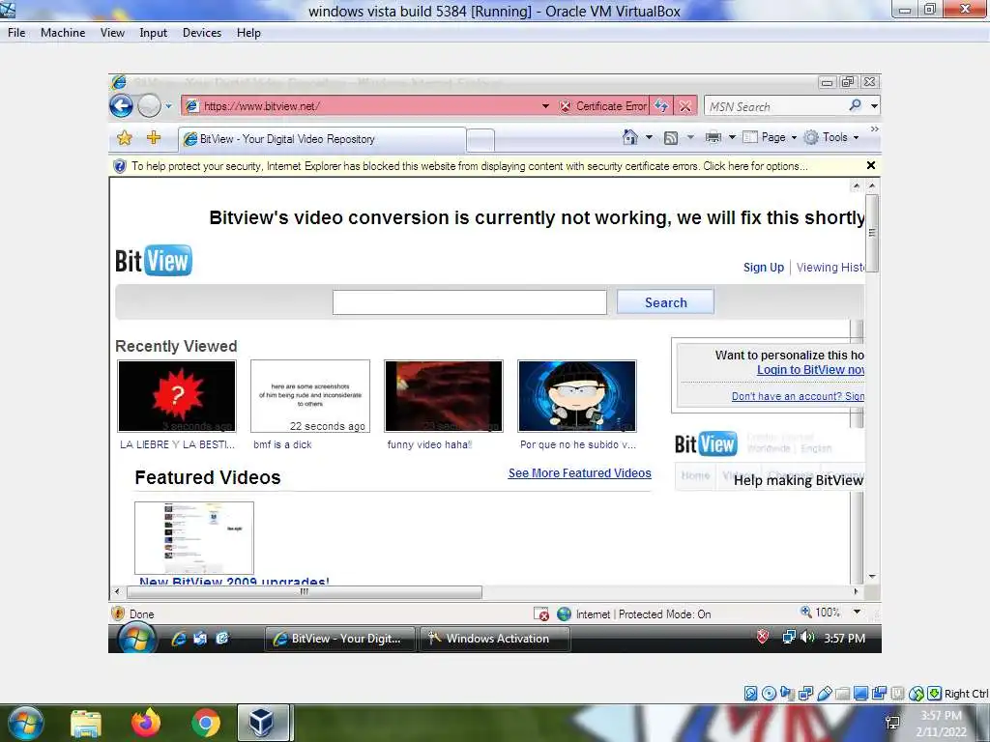Screen dimensions: 990x742
Task: Click the horizontal scrollbar thumb
Action: click(305, 592)
